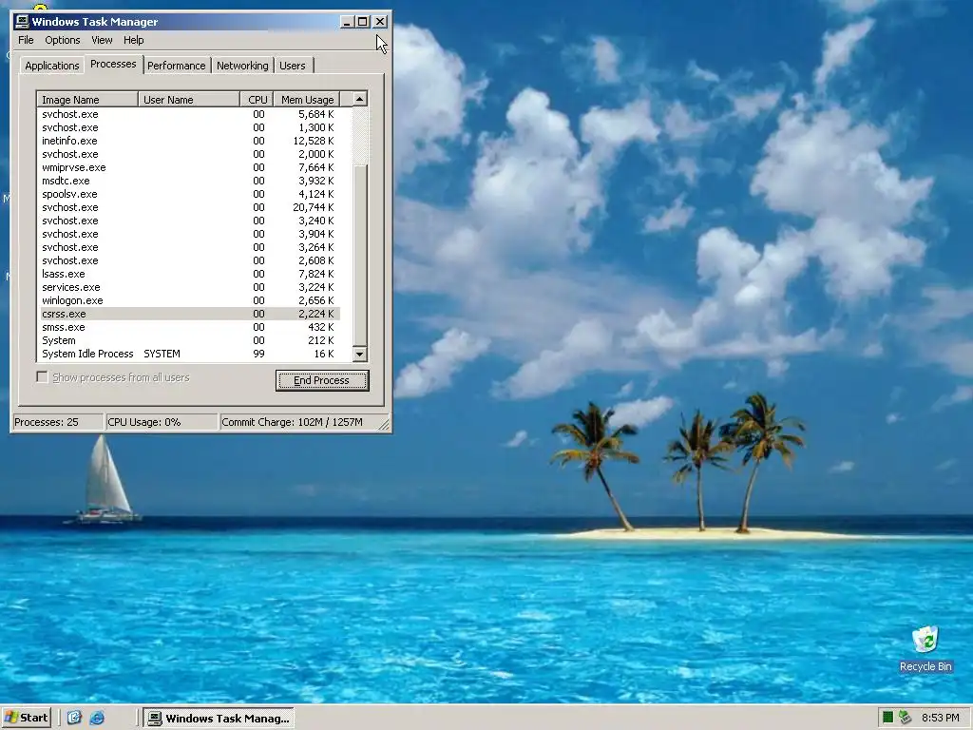
Task: Click the 8:53 PM system clock
Action: pos(940,718)
